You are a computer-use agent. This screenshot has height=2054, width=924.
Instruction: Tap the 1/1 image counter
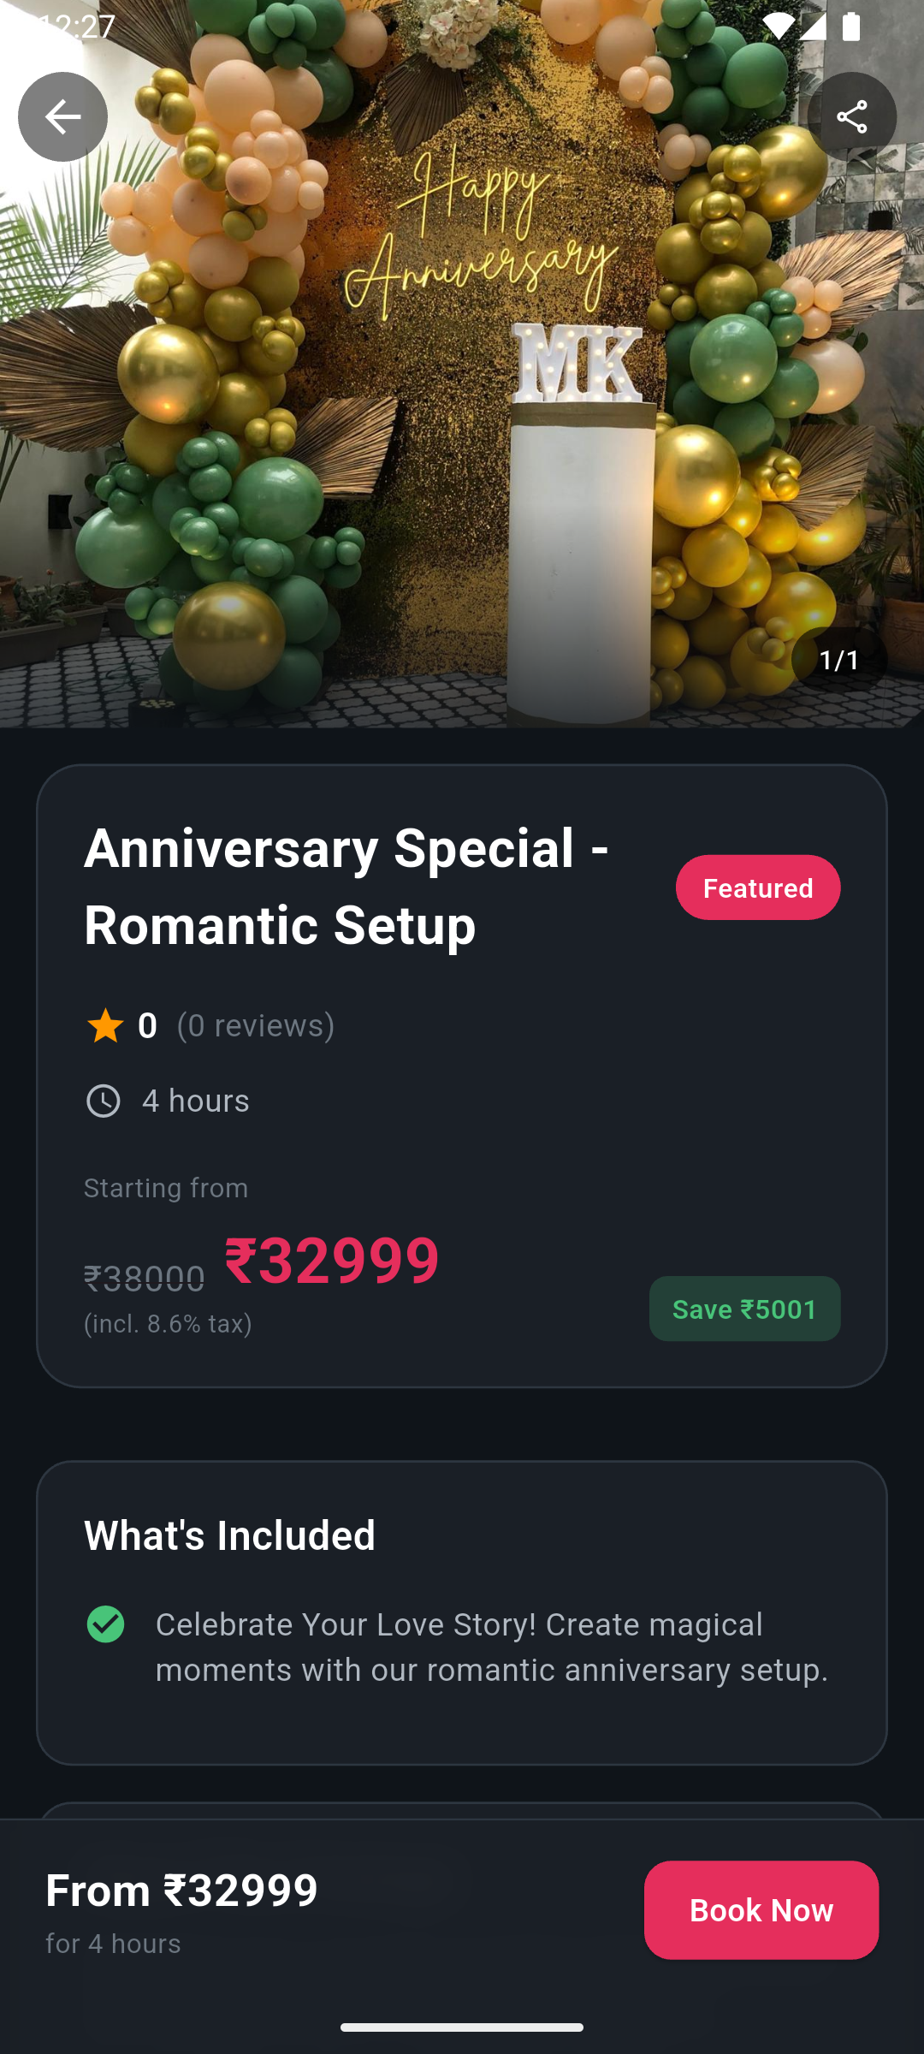point(838,660)
